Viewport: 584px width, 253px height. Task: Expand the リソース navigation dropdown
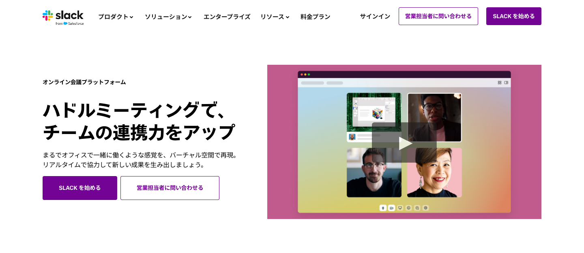[275, 17]
